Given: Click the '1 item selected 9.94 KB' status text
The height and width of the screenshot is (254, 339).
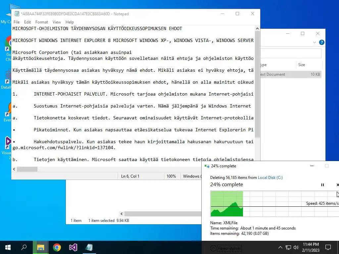Looking at the screenshot, I should pos(109,221).
